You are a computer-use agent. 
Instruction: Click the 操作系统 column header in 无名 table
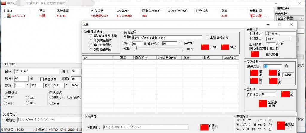click(x=145, y=58)
